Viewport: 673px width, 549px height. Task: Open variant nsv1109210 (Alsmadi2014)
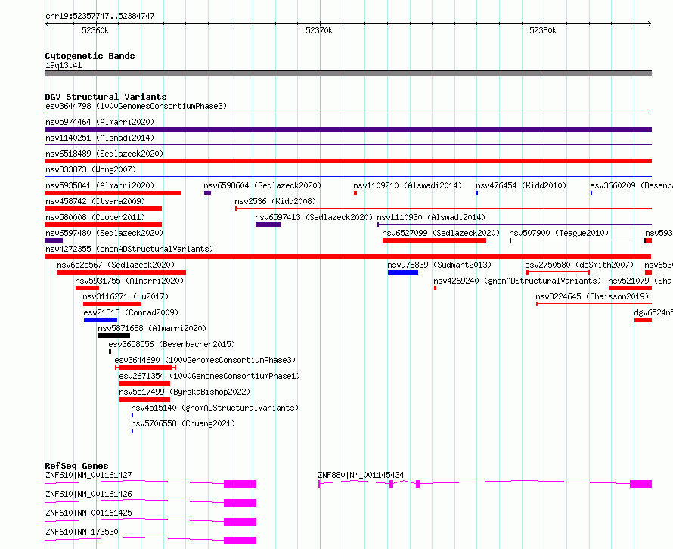408,185
